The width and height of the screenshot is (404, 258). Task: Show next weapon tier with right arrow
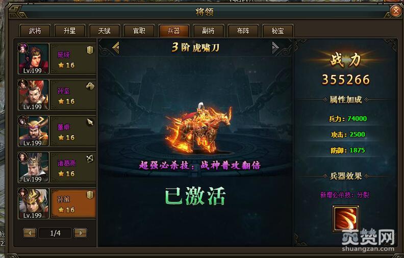(x=275, y=47)
